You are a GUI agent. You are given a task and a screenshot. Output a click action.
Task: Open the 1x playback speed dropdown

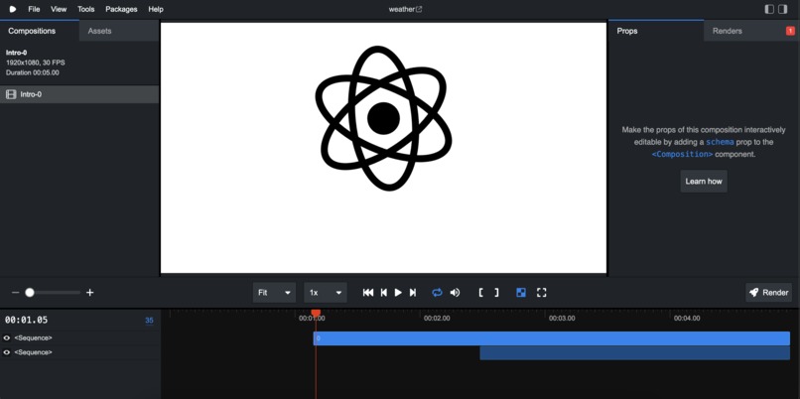[x=326, y=293]
